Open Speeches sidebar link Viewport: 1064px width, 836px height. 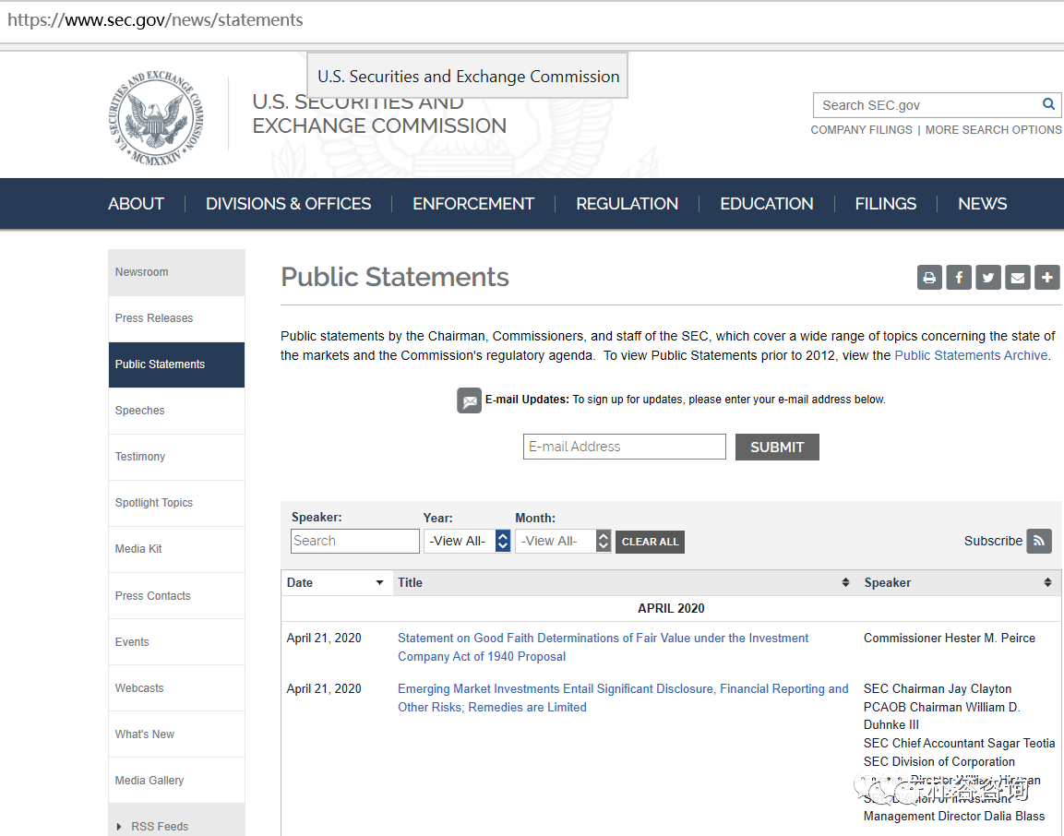176,411
